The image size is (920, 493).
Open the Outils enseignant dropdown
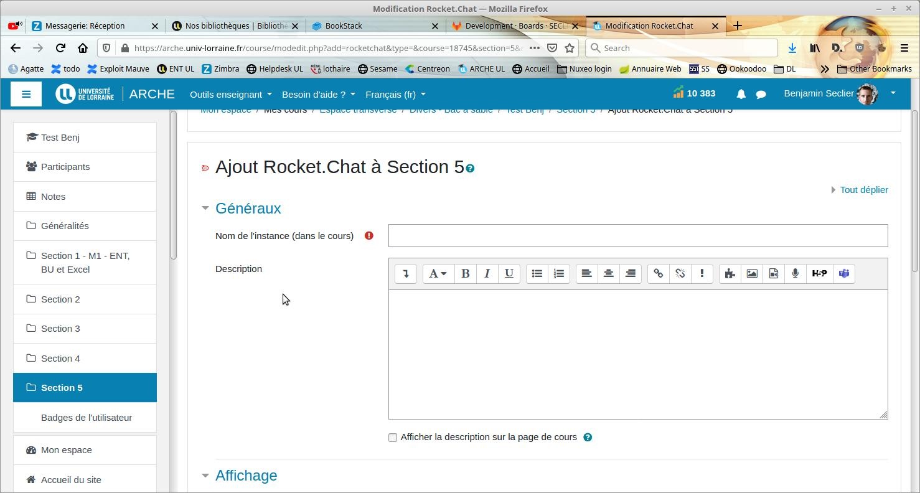(x=230, y=94)
